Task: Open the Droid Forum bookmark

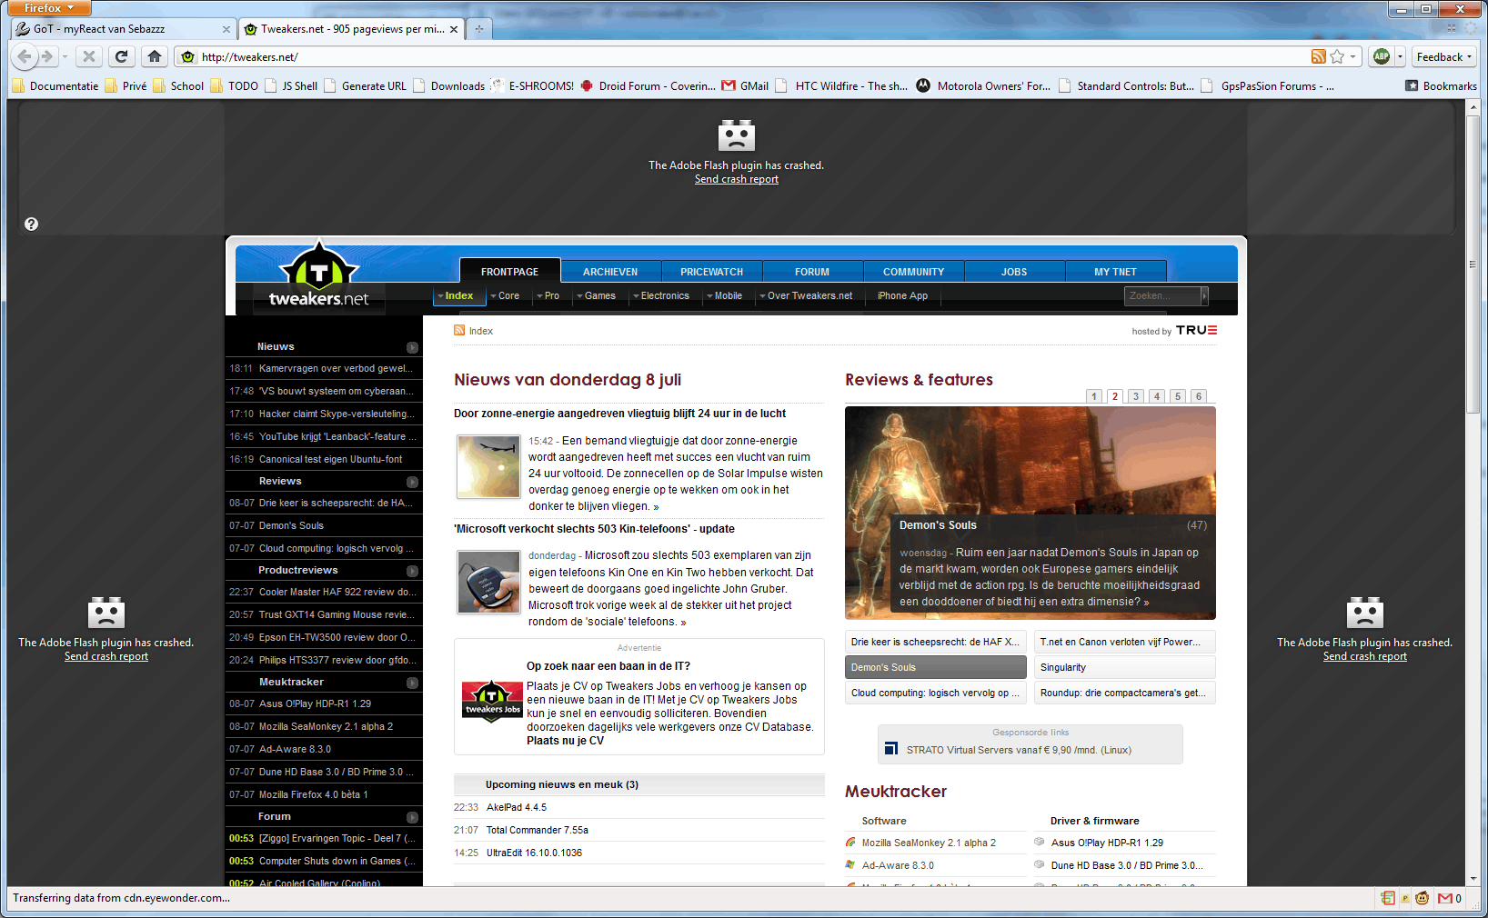Action: click(648, 85)
